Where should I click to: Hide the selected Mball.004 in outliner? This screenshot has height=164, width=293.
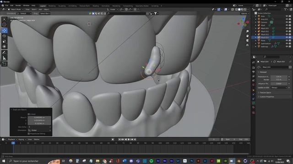[x=287, y=37]
